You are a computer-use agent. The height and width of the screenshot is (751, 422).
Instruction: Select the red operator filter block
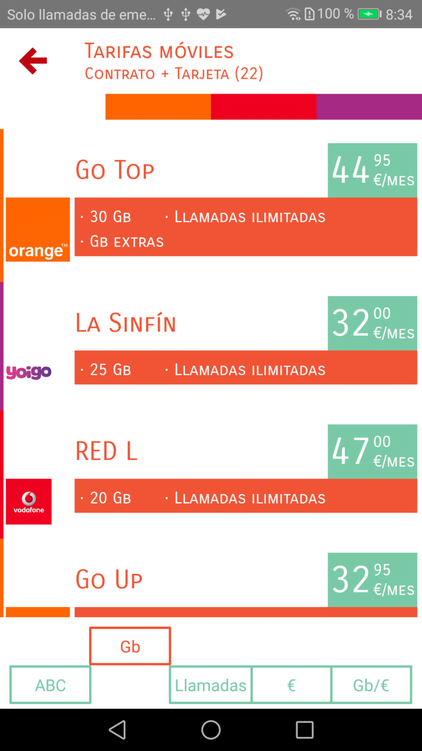264,107
